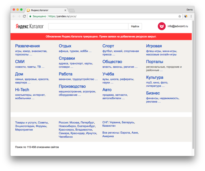This screenshot has width=205, height=171.
Task: Go forward using the browser arrow
Action: 19,16
